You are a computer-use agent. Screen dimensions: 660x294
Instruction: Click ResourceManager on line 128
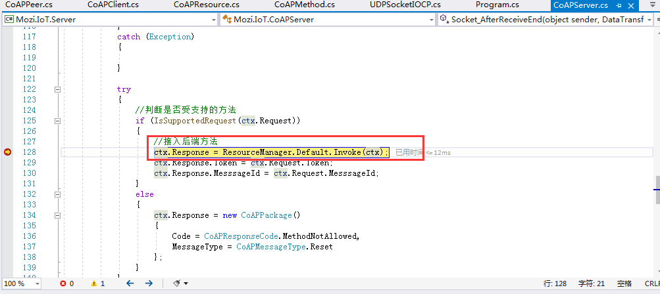click(x=257, y=152)
